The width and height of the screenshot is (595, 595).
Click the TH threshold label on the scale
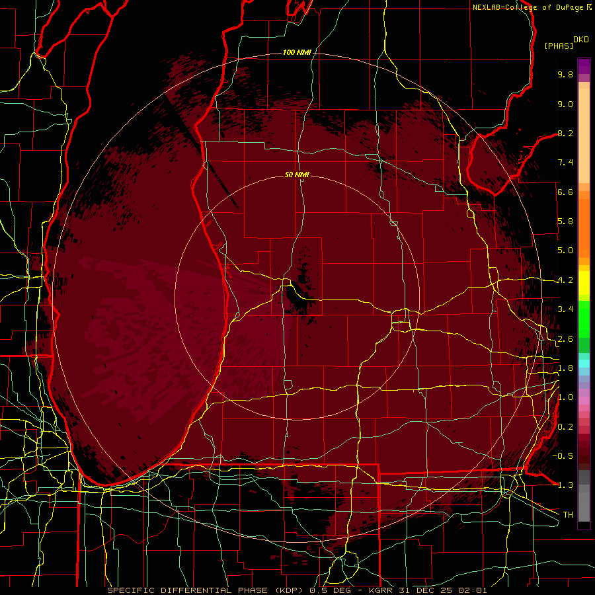pos(568,515)
